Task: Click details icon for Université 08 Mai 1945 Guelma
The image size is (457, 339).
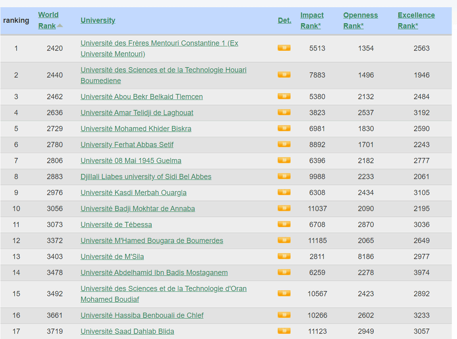Action: [284, 160]
